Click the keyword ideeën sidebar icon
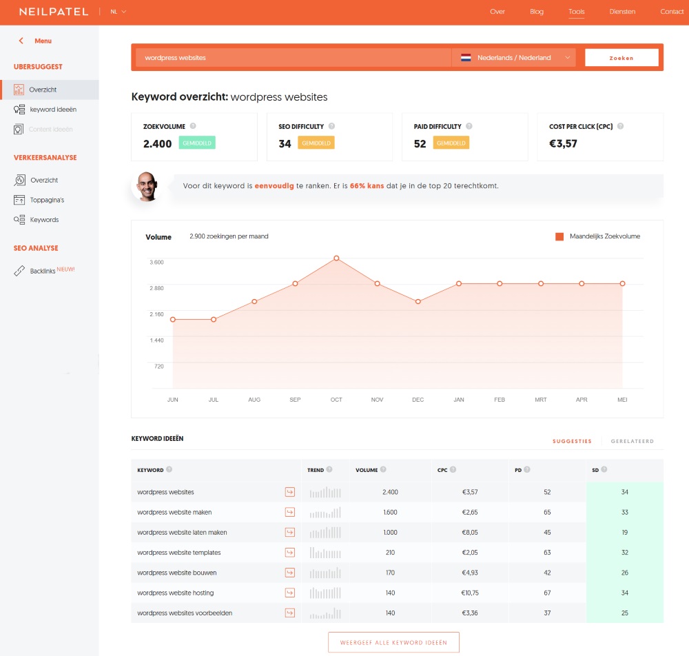This screenshot has width=689, height=656. pos(19,110)
